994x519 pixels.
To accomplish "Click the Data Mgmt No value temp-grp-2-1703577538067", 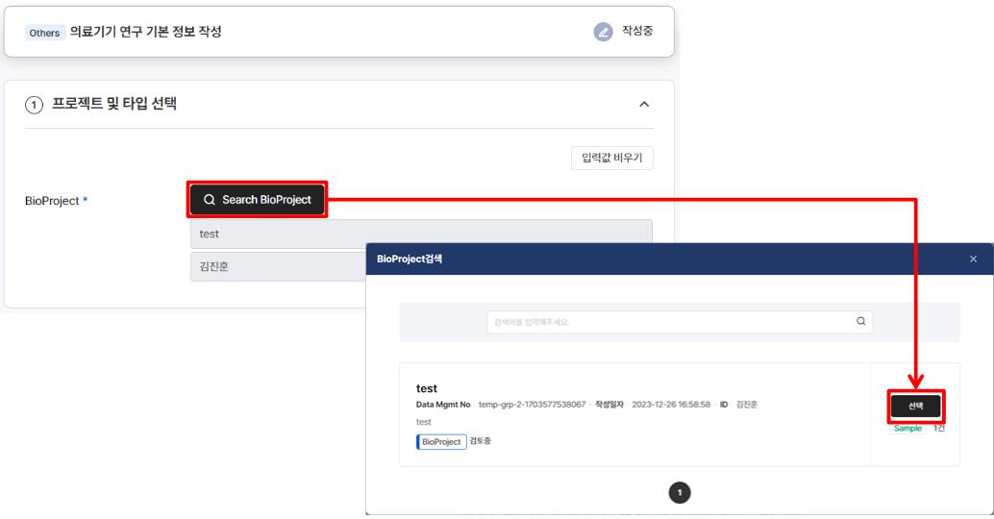I will click(x=532, y=405).
